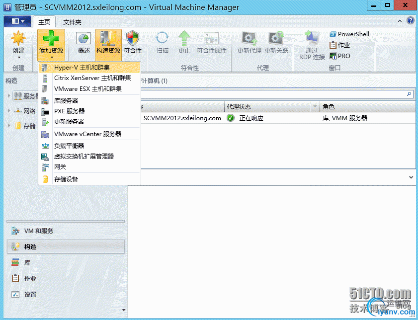418x320 pixels.
Task: Open the Jobs (作业) workspace in navigation pane
Action: 66,278
